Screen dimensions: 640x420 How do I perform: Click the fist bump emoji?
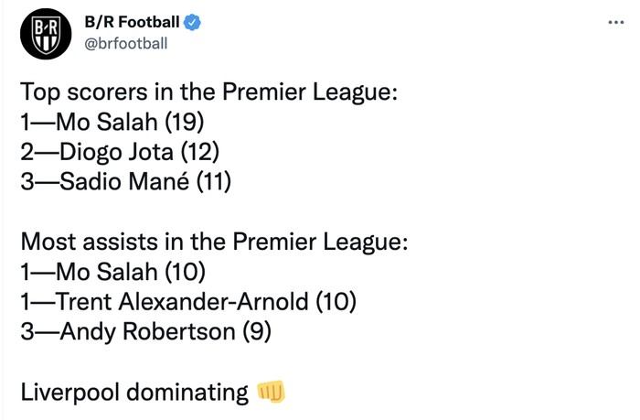coord(272,393)
